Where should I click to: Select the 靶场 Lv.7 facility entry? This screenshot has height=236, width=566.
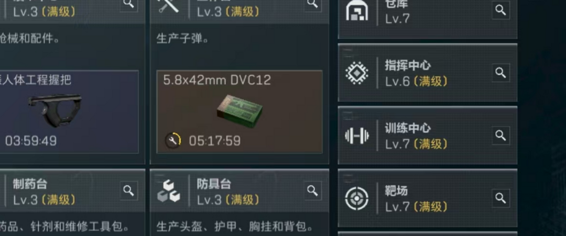[x=428, y=198]
